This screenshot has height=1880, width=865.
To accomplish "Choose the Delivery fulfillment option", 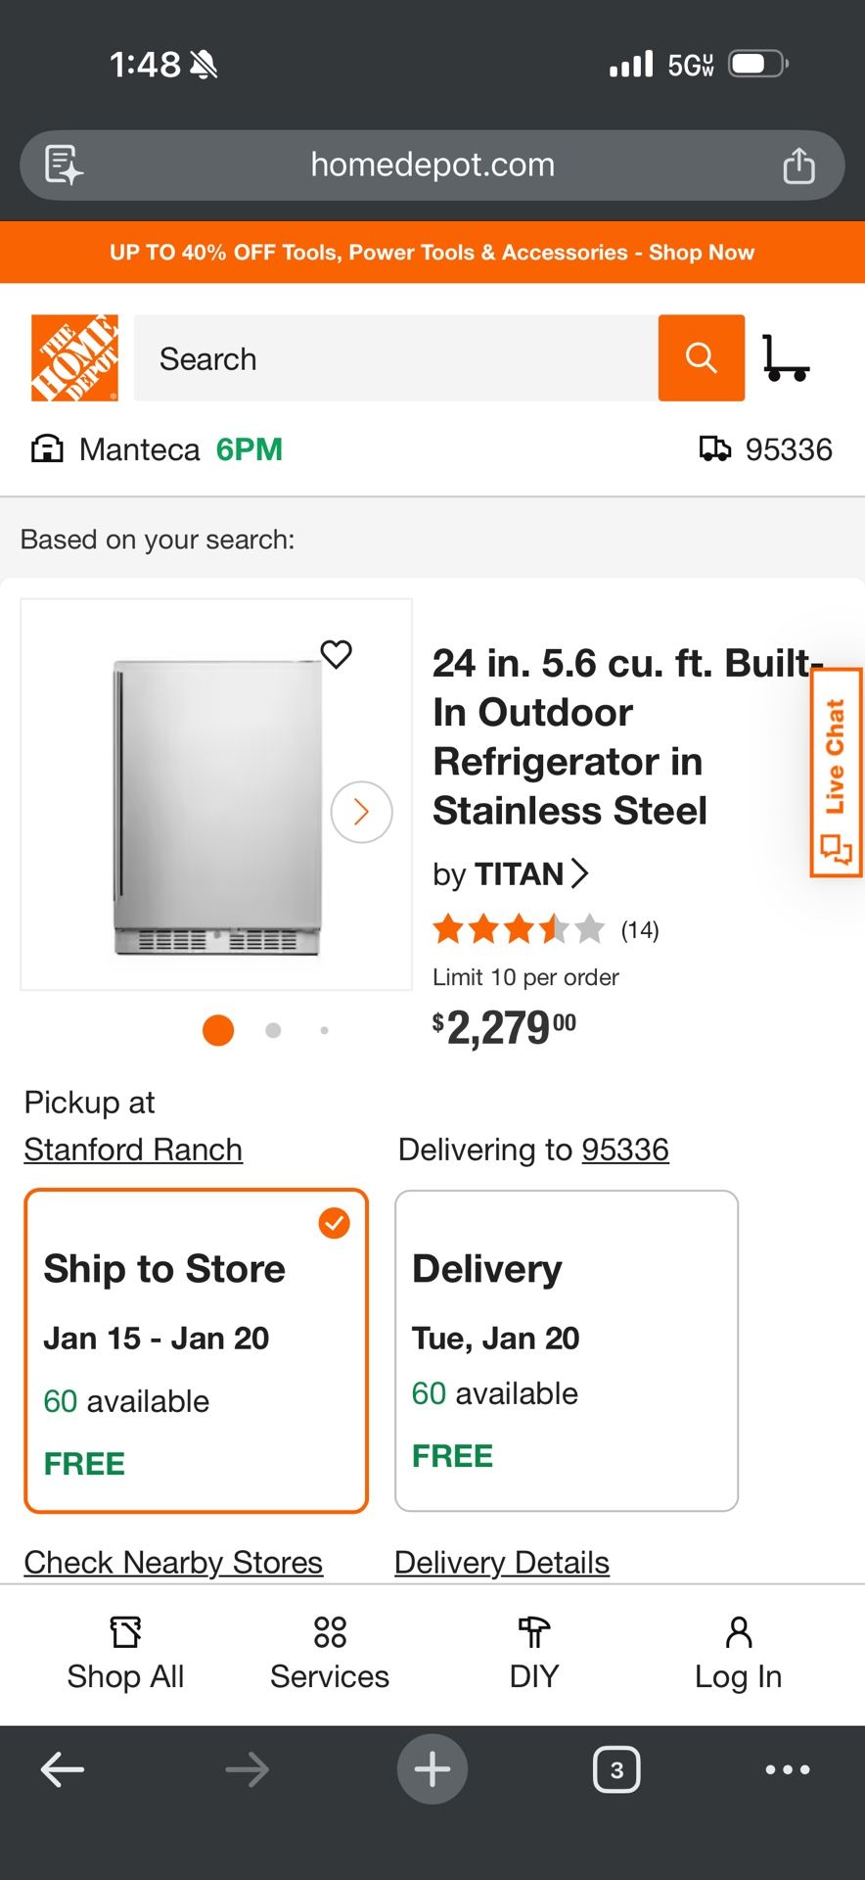I will [x=566, y=1351].
